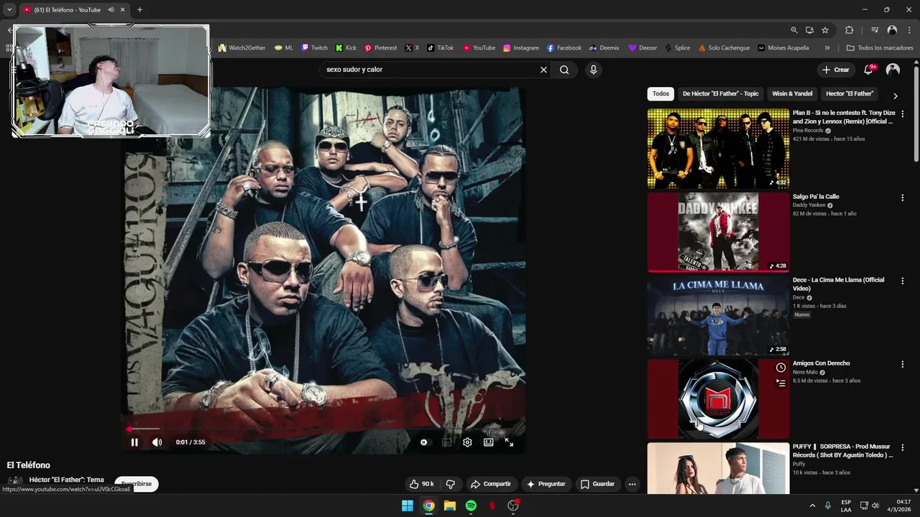Open a new browser tab
The height and width of the screenshot is (517, 920).
139,10
